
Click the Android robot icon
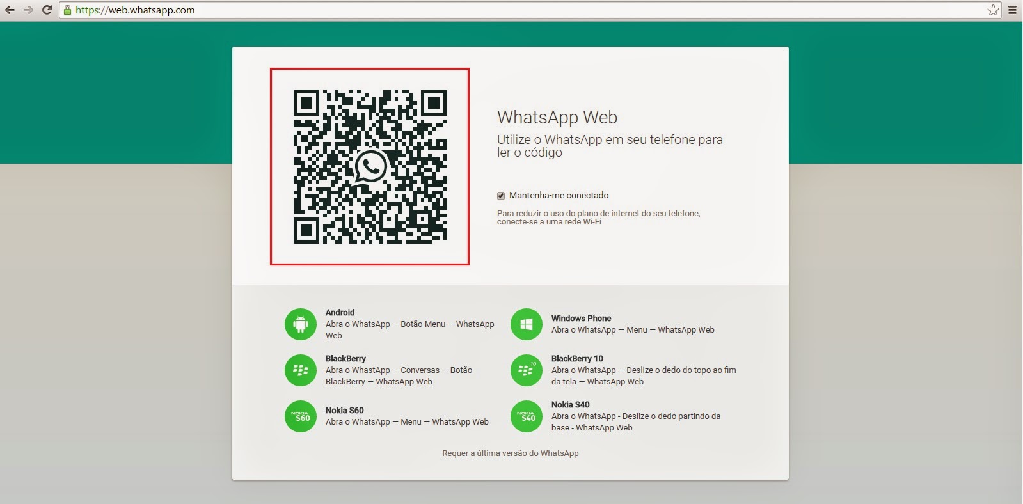301,324
